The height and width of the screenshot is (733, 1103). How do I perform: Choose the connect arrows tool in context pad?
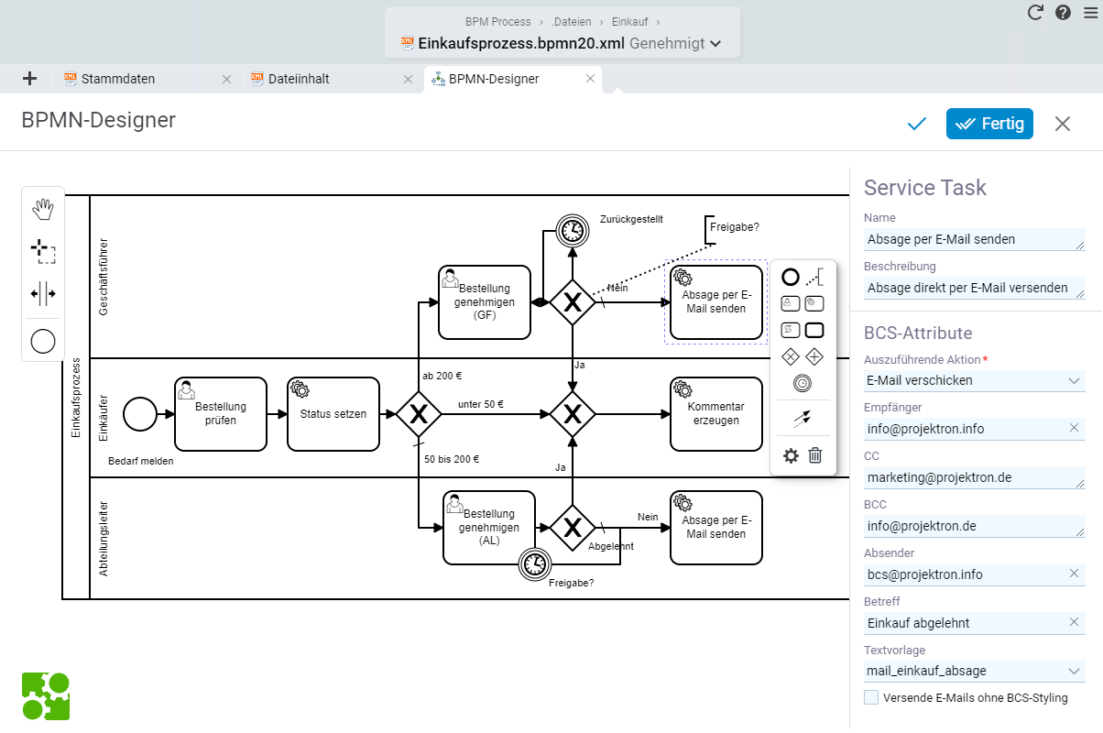803,419
